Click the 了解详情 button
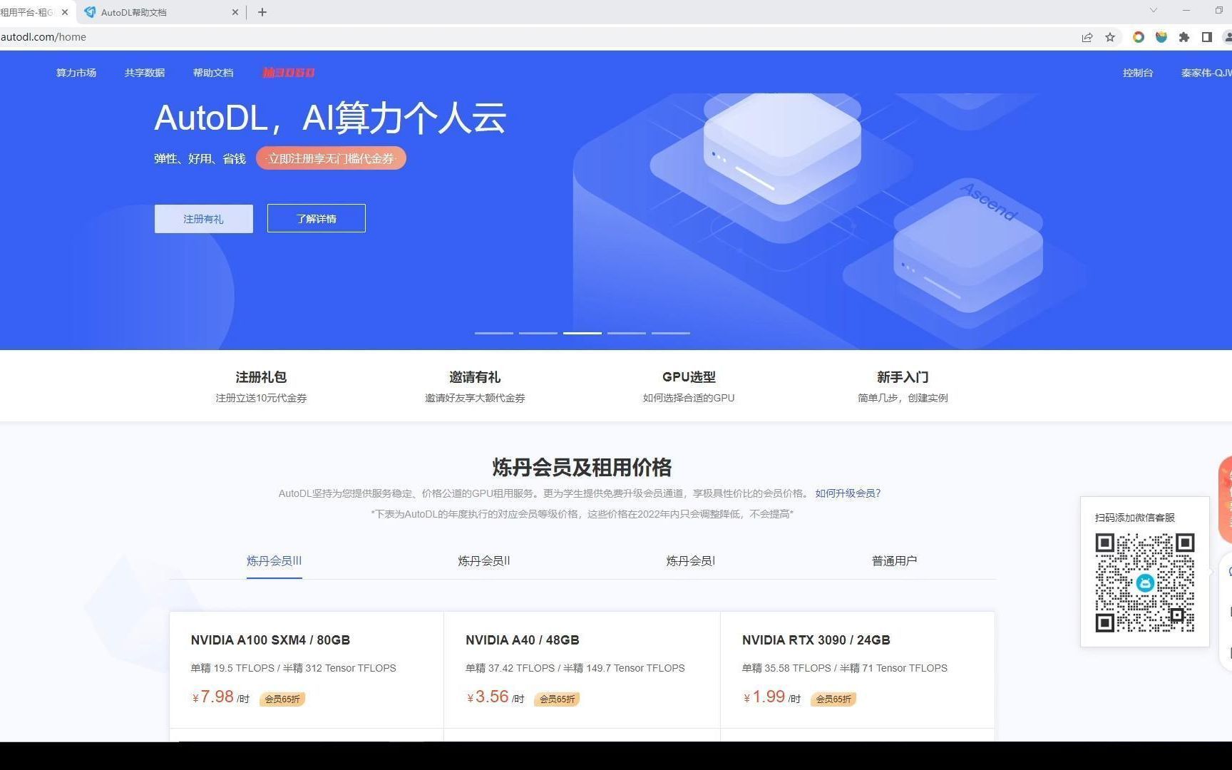Screen dimensions: 1232x770 point(317,218)
